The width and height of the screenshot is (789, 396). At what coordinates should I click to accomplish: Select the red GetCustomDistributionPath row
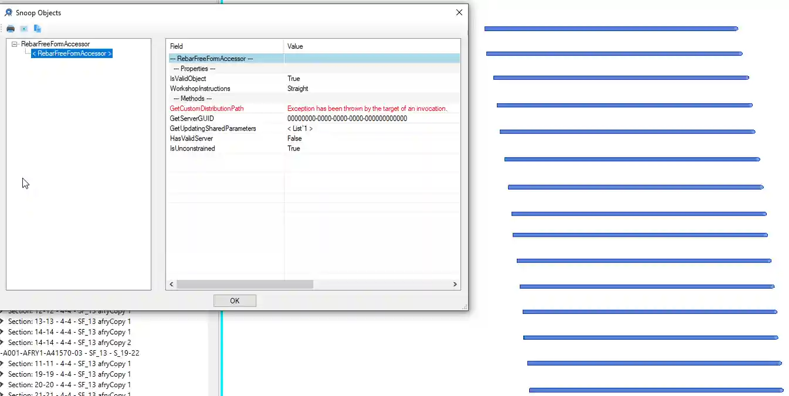click(206, 108)
